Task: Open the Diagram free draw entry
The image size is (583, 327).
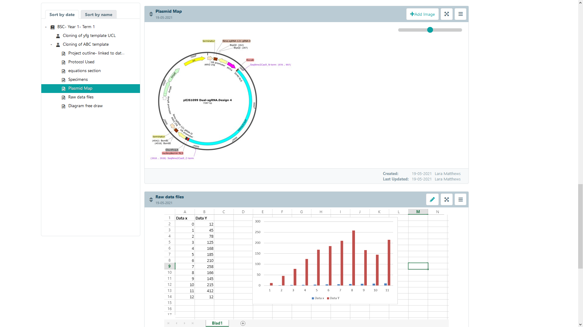Action: (x=85, y=106)
